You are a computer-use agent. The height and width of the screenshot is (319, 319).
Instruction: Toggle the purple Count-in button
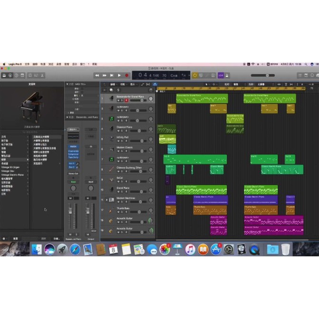click(221, 75)
